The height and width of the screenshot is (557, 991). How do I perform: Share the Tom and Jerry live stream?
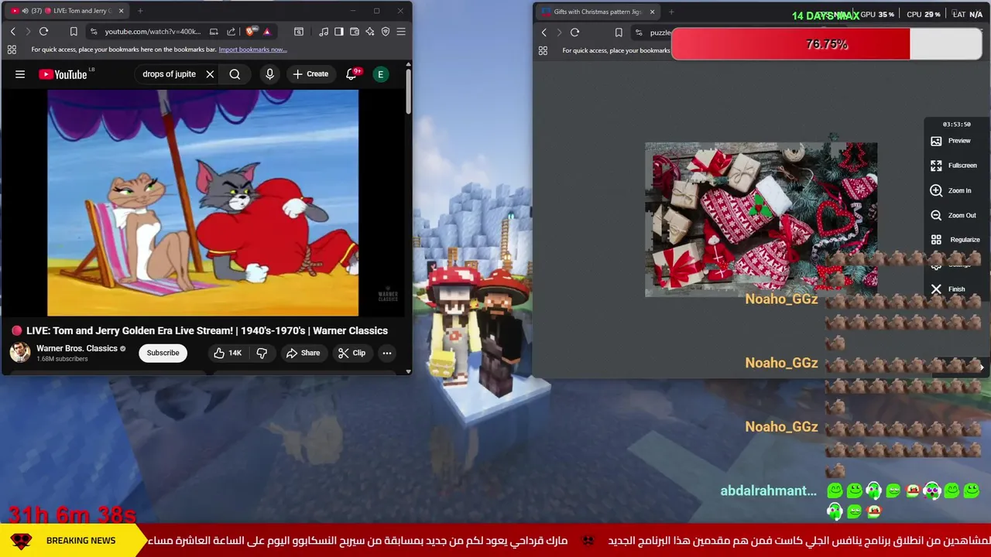(x=303, y=353)
